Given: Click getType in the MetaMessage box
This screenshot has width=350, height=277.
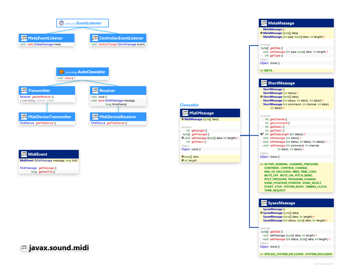Looking at the screenshot, I should 275,56.
